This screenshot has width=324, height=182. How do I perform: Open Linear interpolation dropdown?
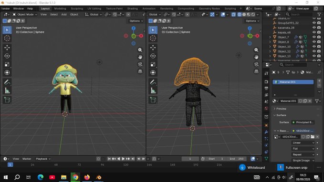[303, 143]
